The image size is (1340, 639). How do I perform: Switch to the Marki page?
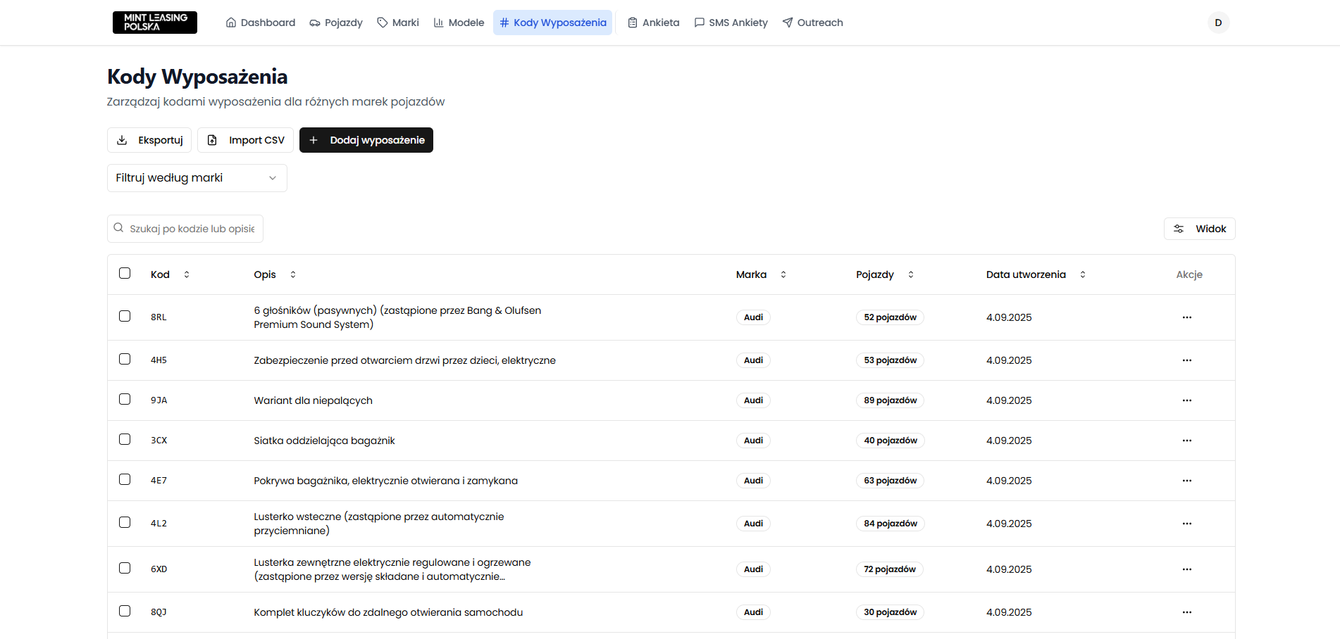click(398, 23)
